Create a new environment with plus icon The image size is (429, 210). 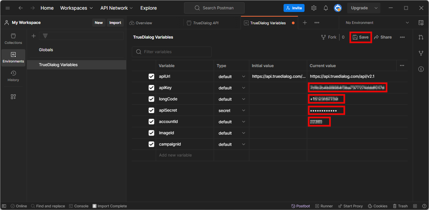33,36
